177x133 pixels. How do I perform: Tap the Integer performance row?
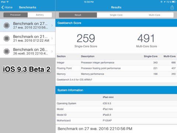point(116,62)
